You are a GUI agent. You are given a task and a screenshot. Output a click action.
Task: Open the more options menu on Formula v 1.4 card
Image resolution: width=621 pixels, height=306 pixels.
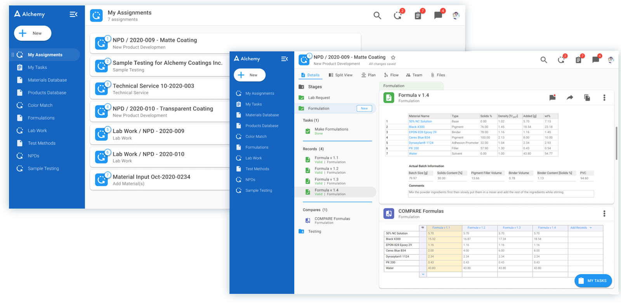(x=604, y=98)
